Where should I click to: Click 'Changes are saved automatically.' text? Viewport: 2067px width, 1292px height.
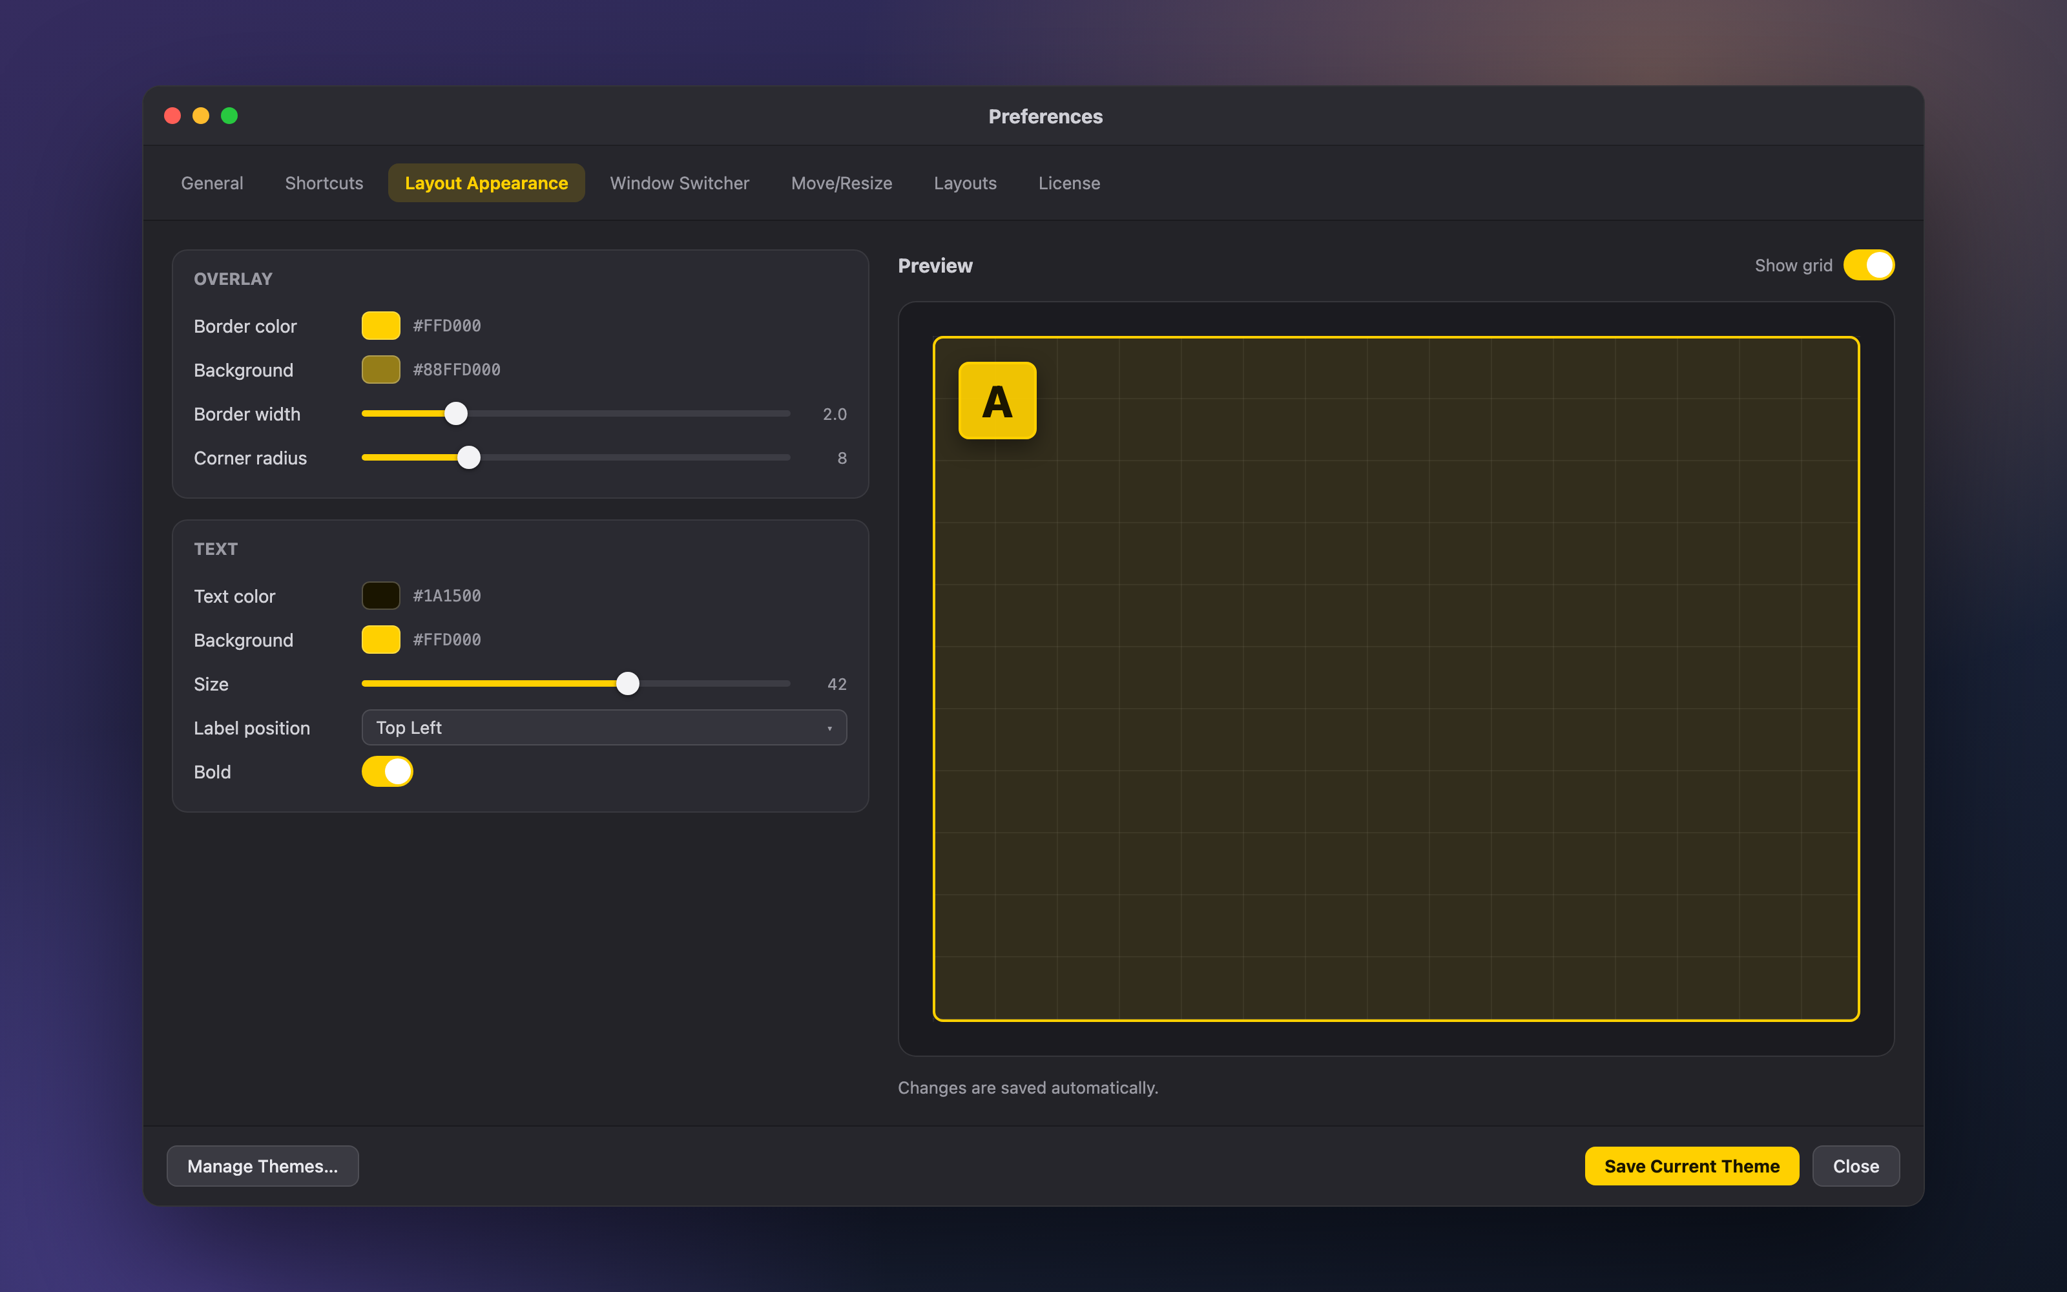(x=1028, y=1088)
